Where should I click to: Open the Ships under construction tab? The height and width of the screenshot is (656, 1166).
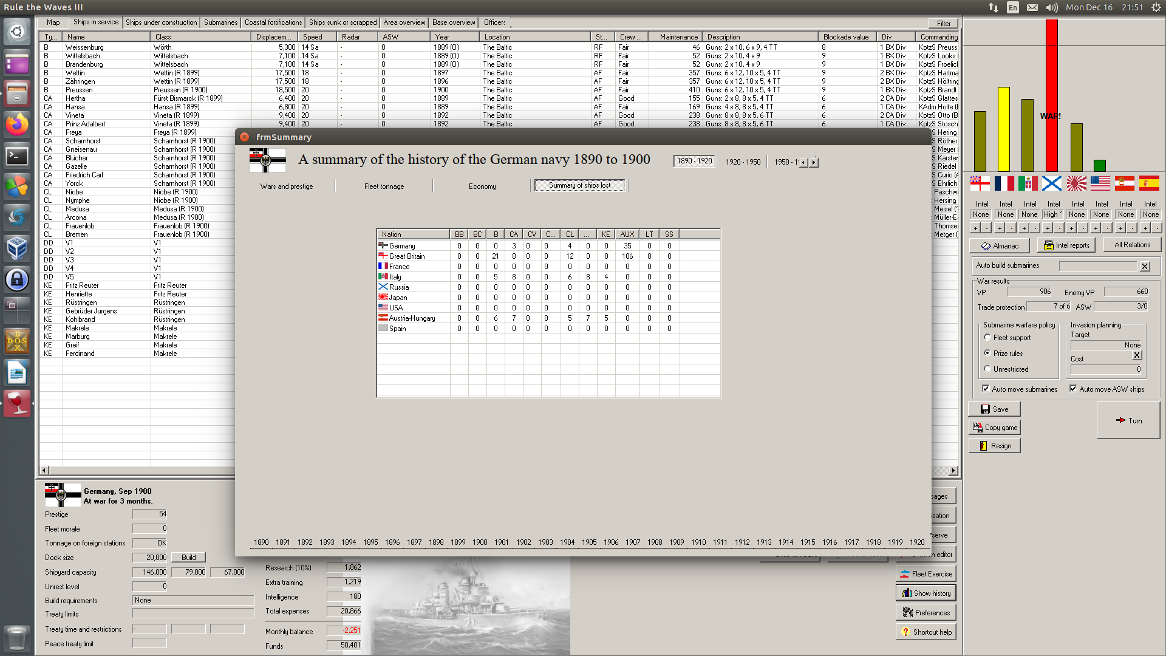[x=161, y=22]
